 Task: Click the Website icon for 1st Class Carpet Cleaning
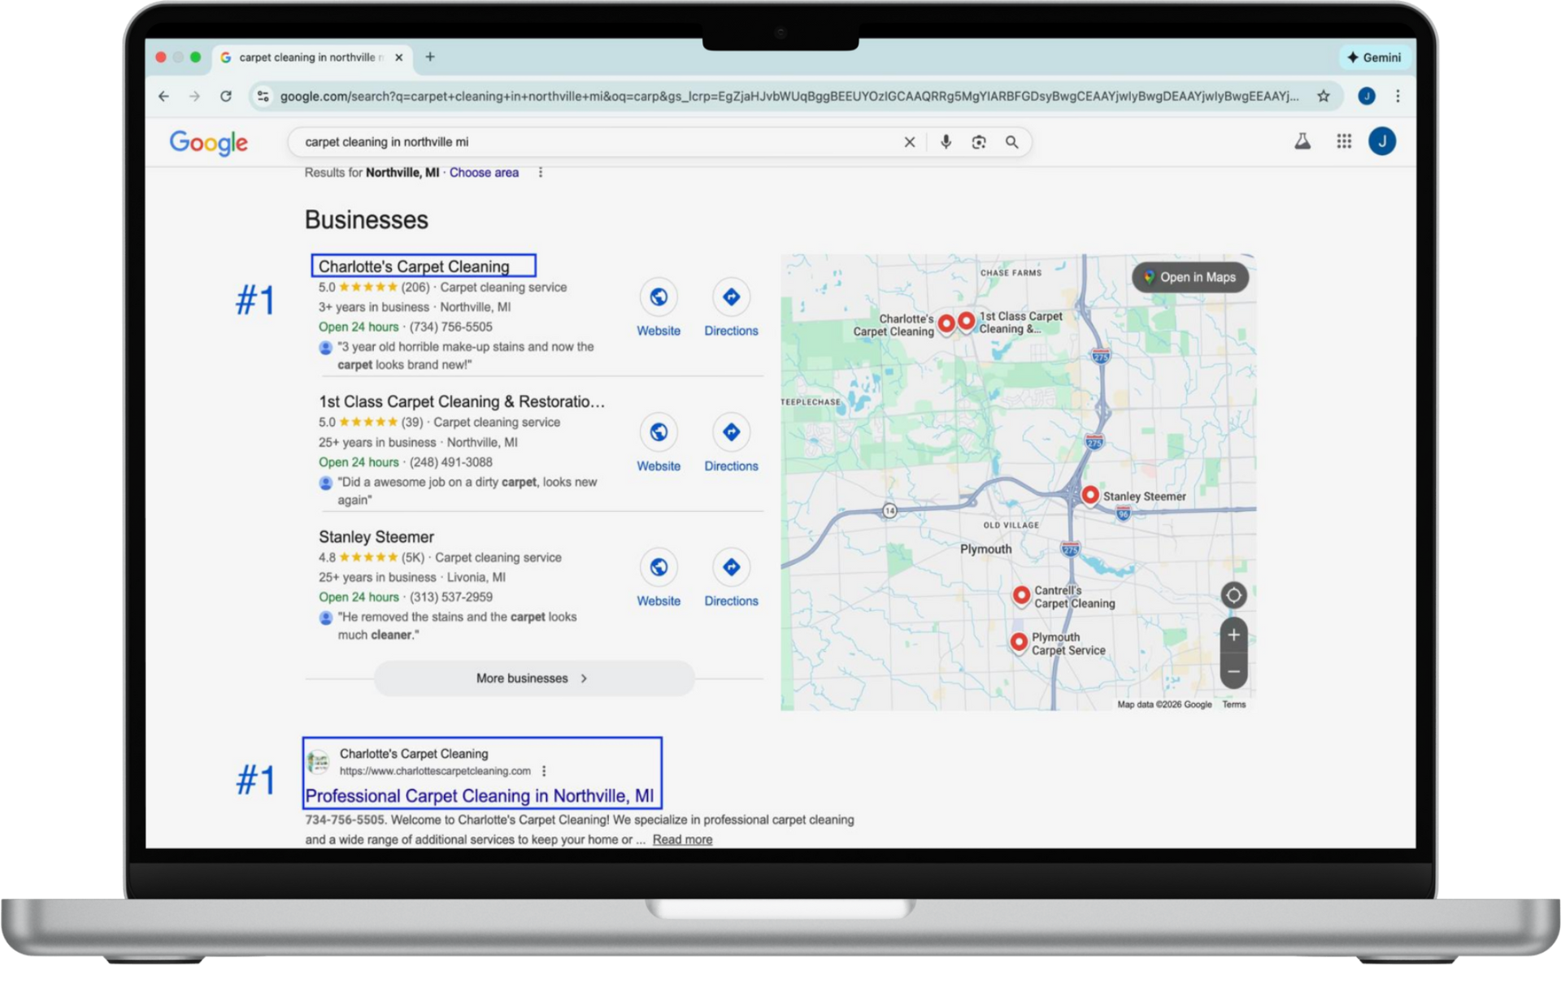click(x=659, y=432)
